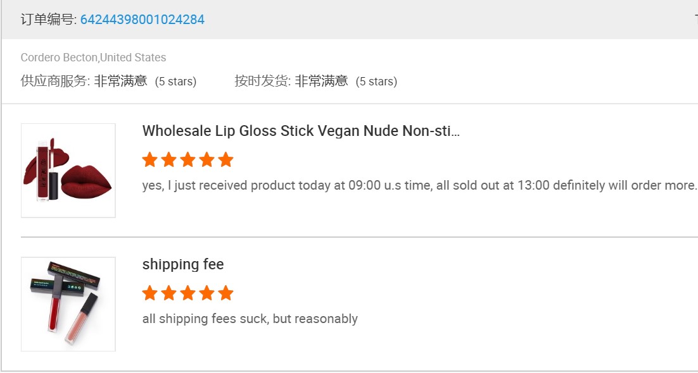Click the '(5 stars)' text next to 按时发货

coord(377,81)
